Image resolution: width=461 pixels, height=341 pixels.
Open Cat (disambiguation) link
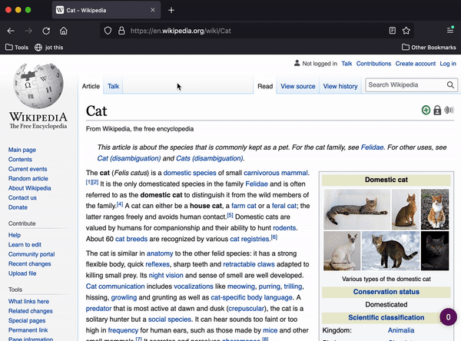129,158
